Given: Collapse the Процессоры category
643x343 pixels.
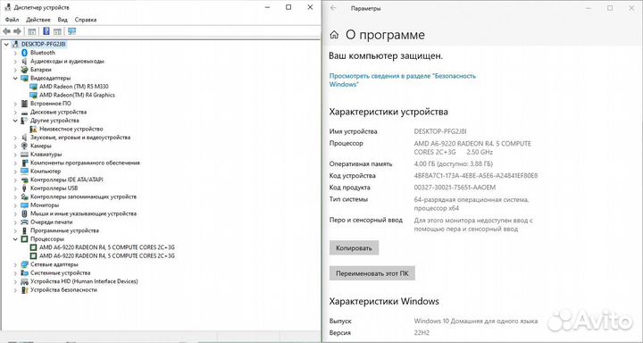Looking at the screenshot, I should point(15,238).
